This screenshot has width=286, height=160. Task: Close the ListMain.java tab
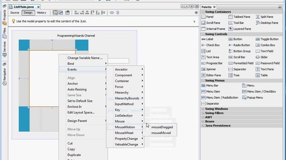coord(38,7)
